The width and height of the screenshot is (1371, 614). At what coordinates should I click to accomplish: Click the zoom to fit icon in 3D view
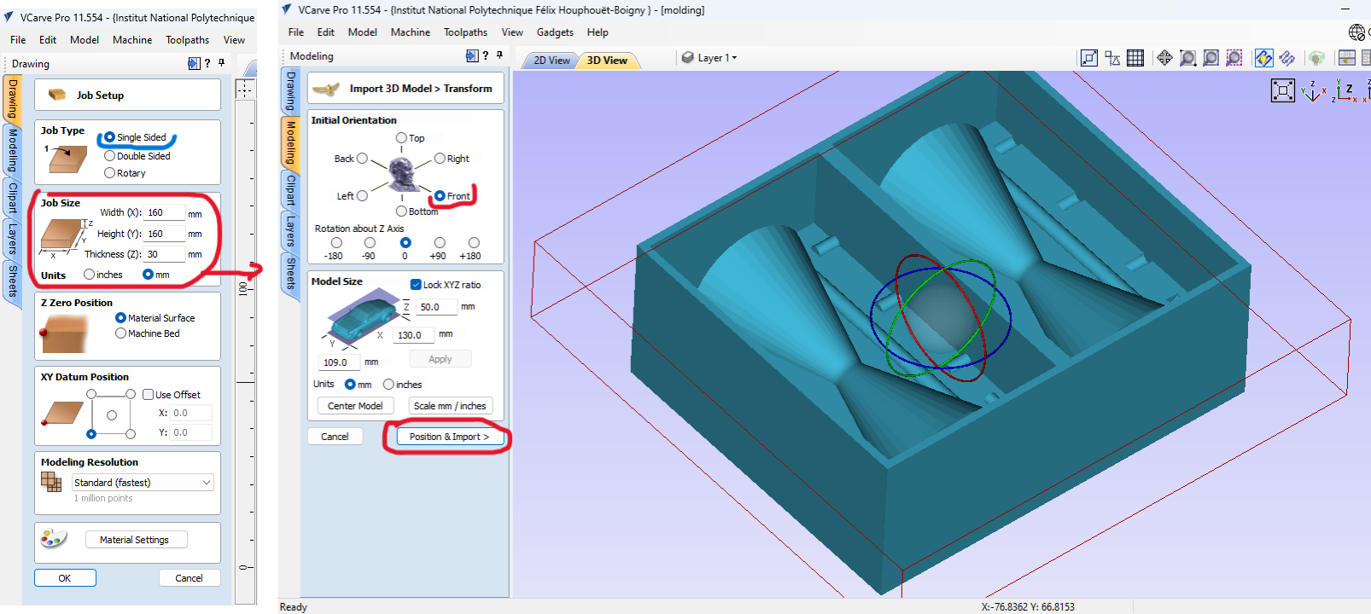pos(1282,90)
